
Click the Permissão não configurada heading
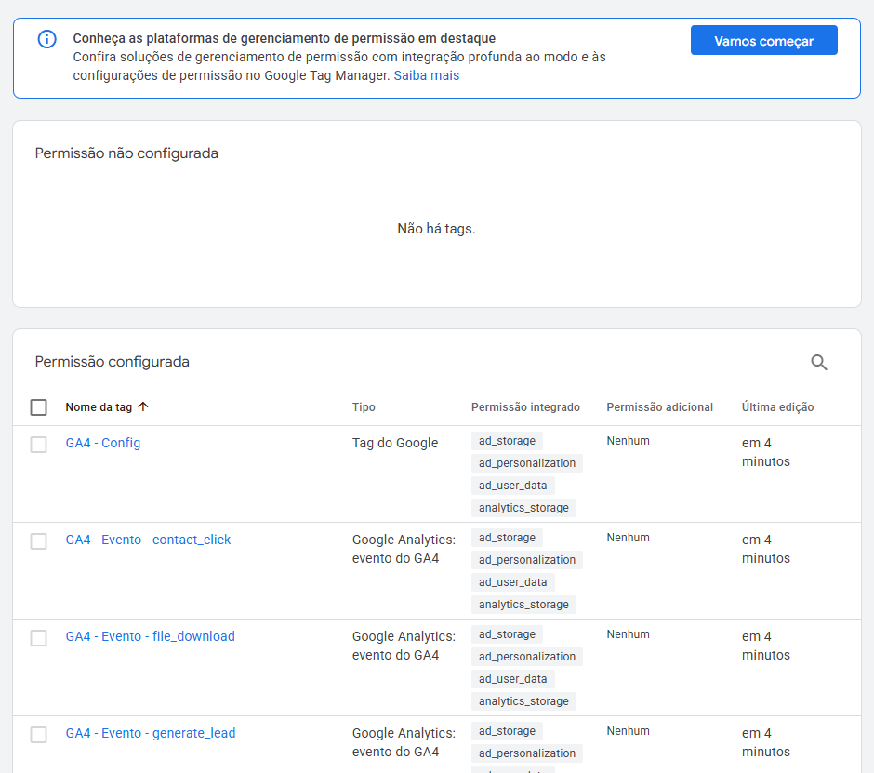(x=126, y=153)
